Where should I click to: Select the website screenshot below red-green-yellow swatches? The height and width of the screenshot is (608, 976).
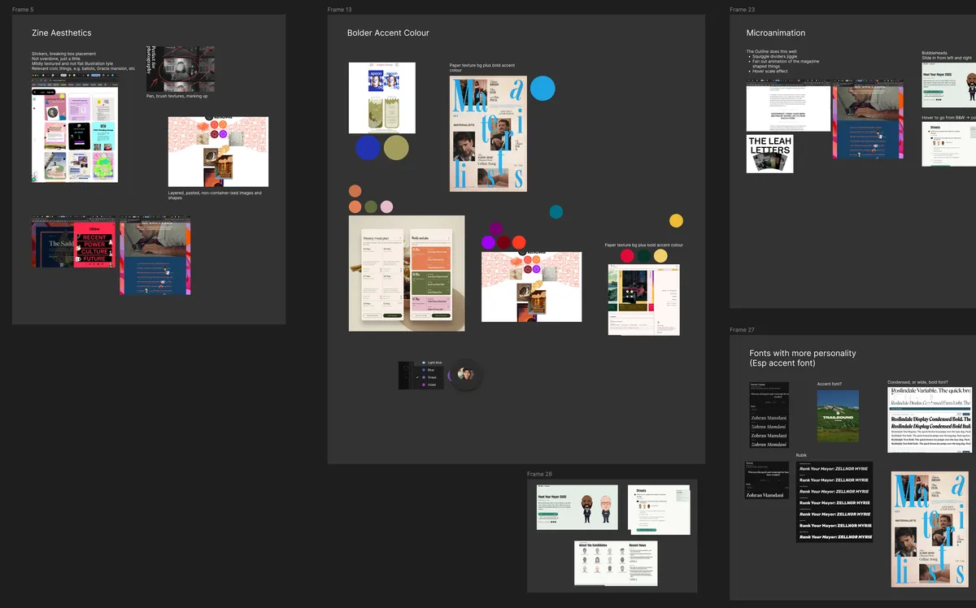[x=644, y=299]
